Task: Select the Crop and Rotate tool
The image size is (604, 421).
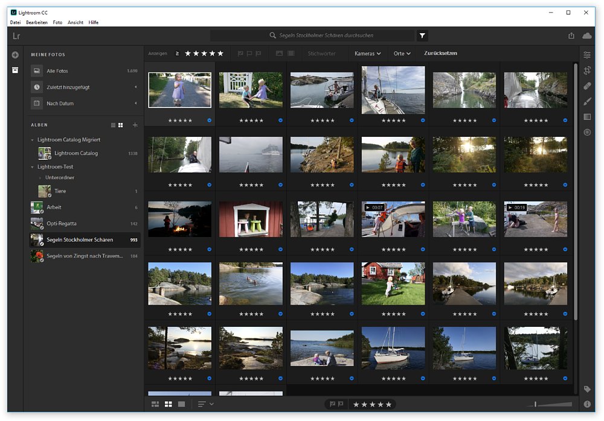Action: point(587,71)
